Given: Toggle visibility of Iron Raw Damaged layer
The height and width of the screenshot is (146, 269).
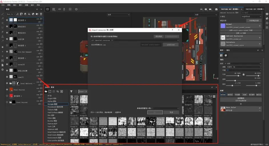Looking at the screenshot, I should click(x=7, y=52).
